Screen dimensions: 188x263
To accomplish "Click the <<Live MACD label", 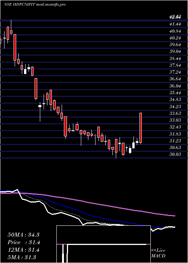I will tap(158, 253).
